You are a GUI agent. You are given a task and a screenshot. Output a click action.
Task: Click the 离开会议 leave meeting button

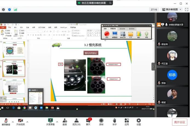pos(180,122)
